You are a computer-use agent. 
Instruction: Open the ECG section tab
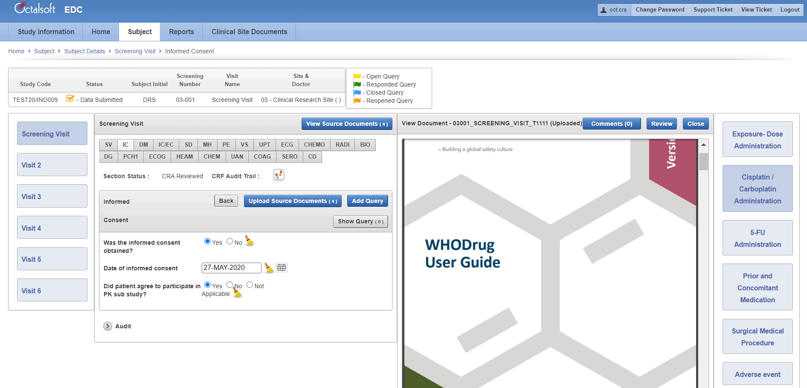click(x=287, y=145)
